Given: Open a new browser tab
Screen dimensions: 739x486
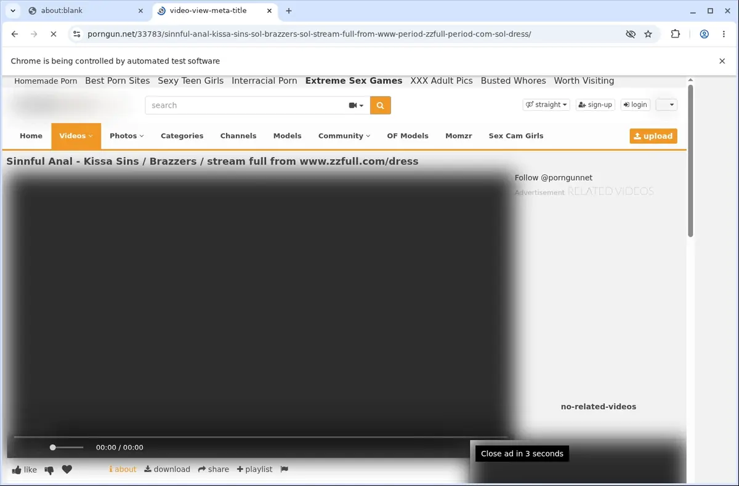Looking at the screenshot, I should (289, 10).
